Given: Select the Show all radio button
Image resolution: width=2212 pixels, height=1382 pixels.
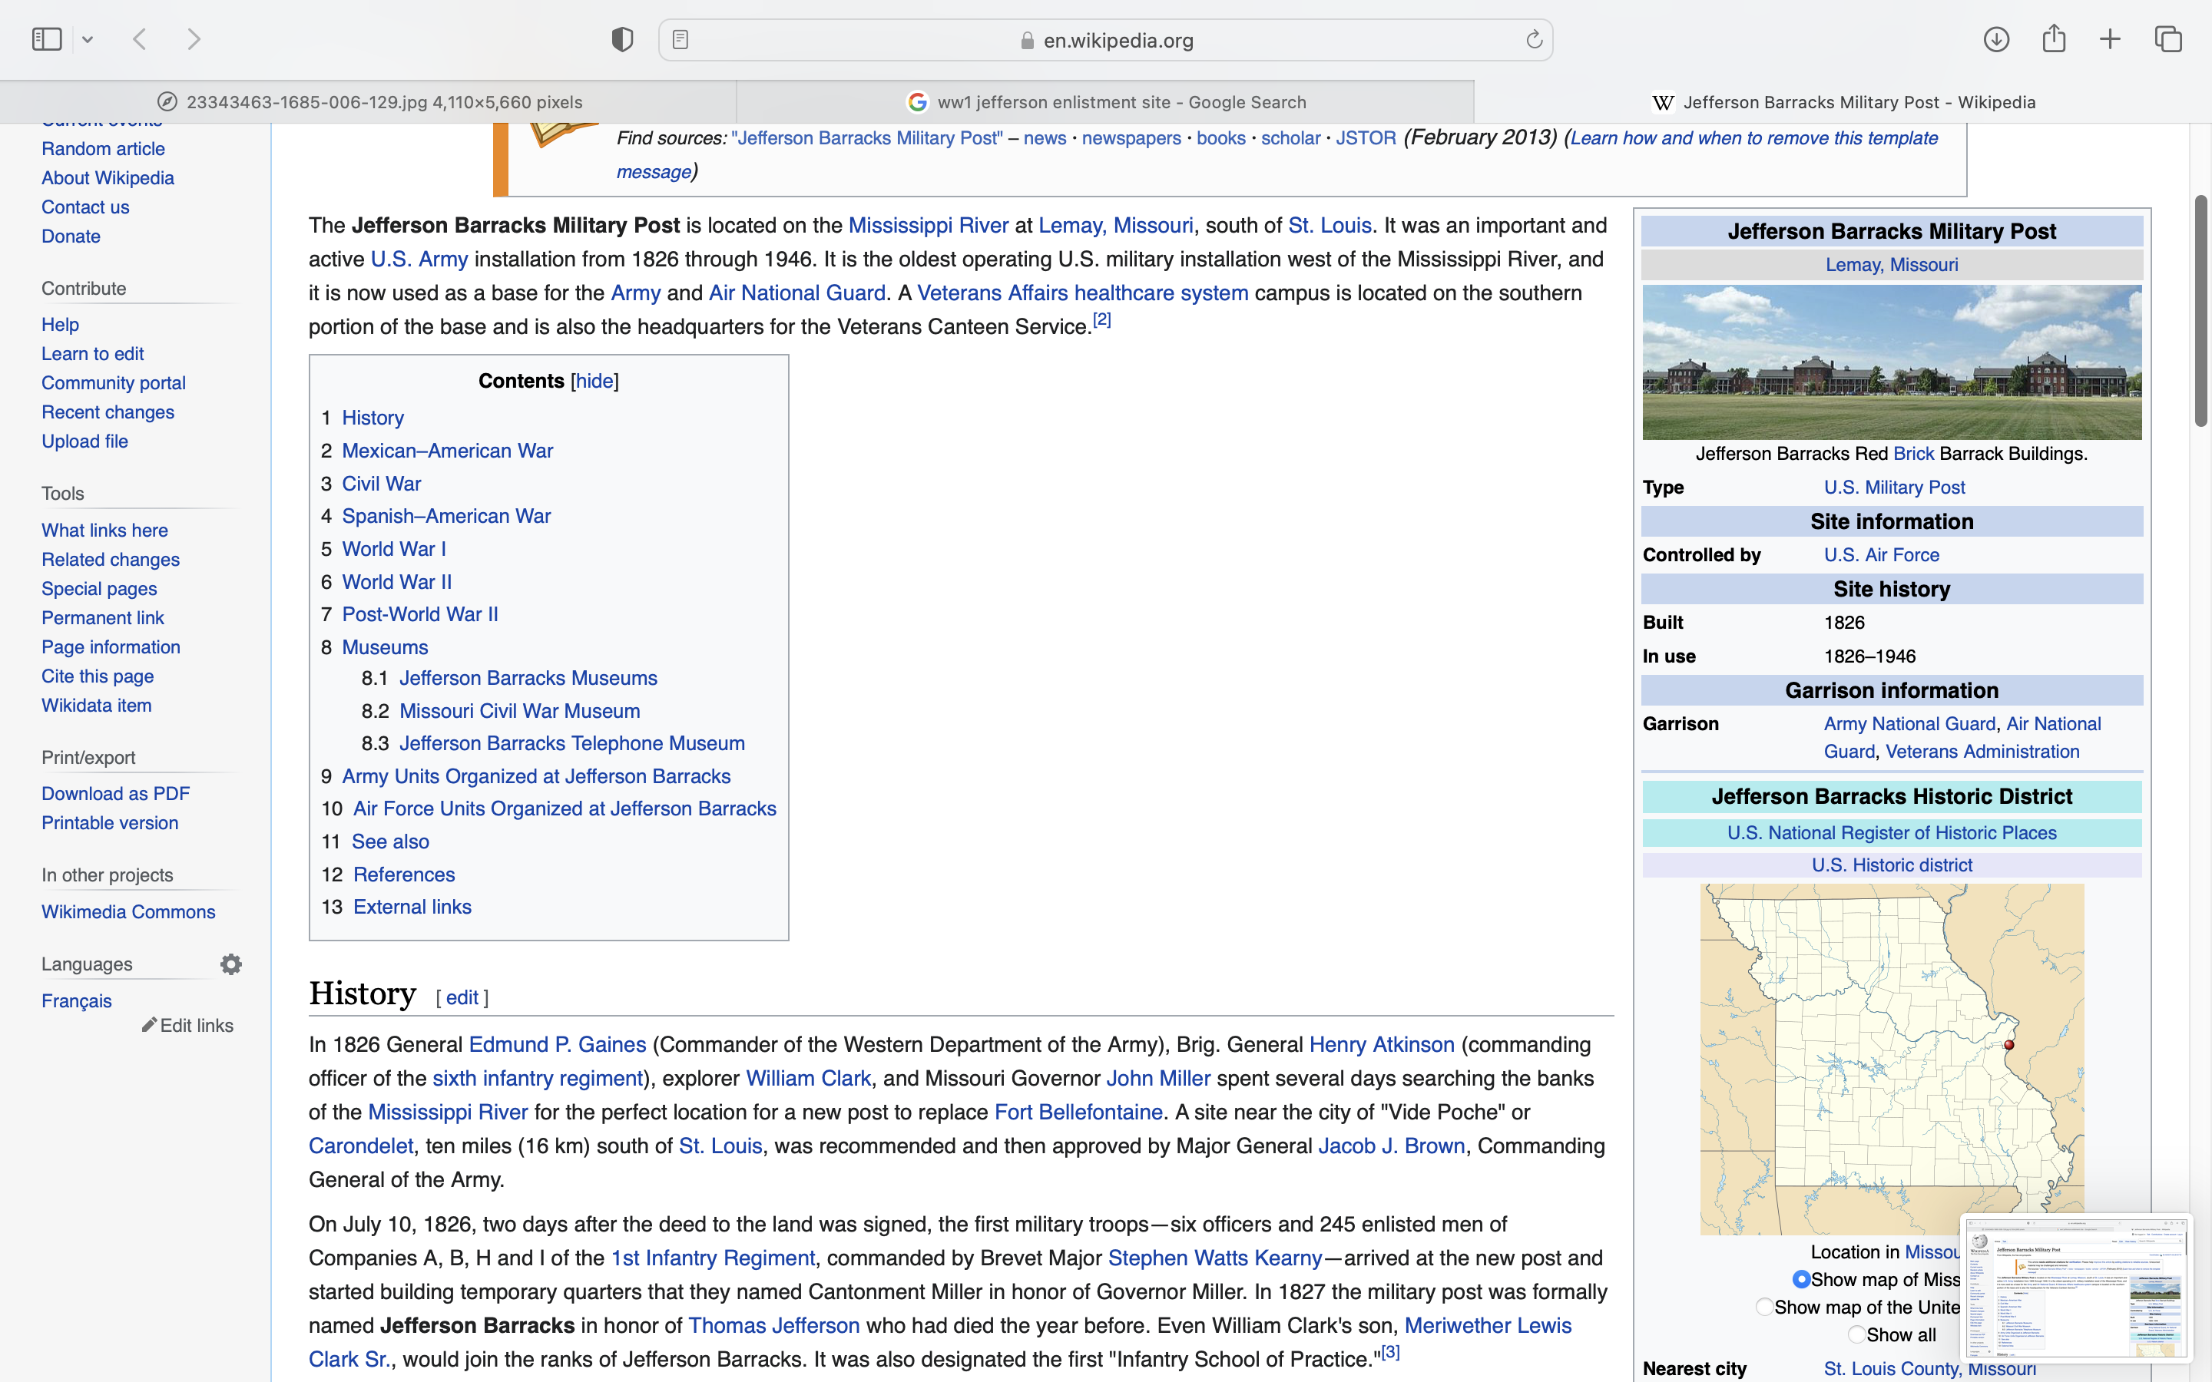Looking at the screenshot, I should pyautogui.click(x=1856, y=1334).
